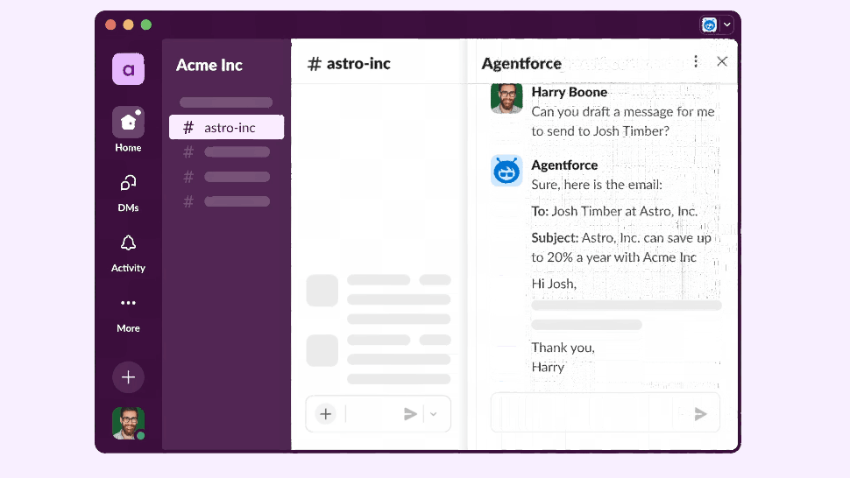Viewport: 850px width, 478px height.
Task: Click the Agentforce bot avatar in conversation
Action: click(506, 171)
